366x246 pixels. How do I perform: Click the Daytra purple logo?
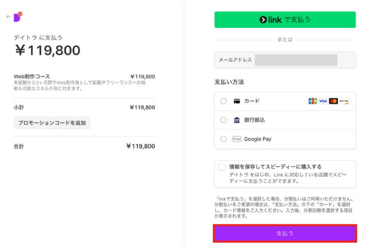coord(18,17)
